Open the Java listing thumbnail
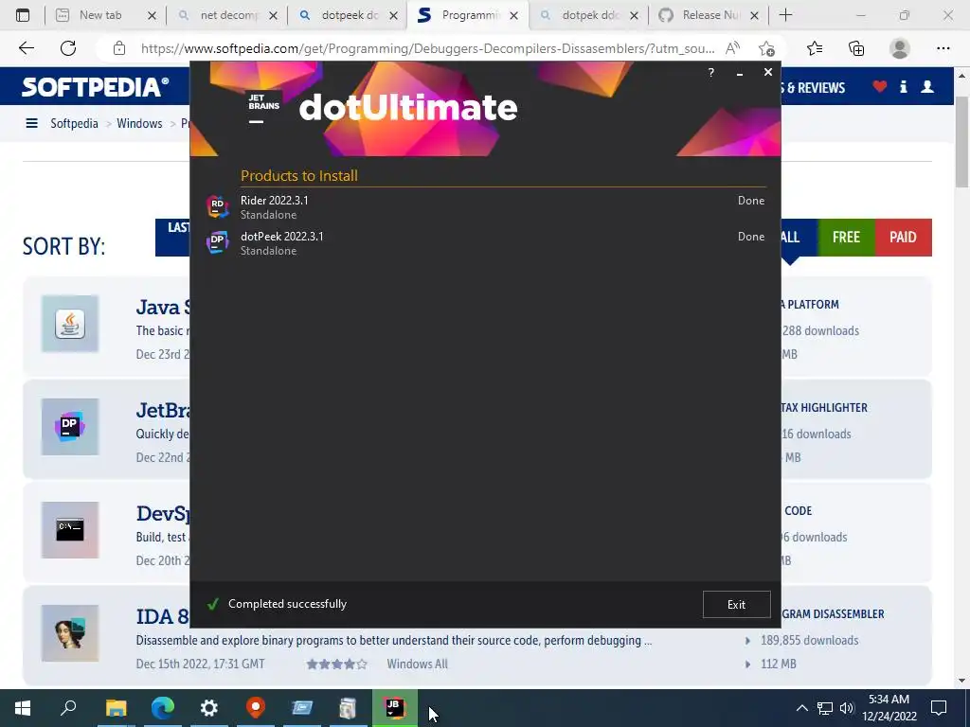 coord(70,324)
